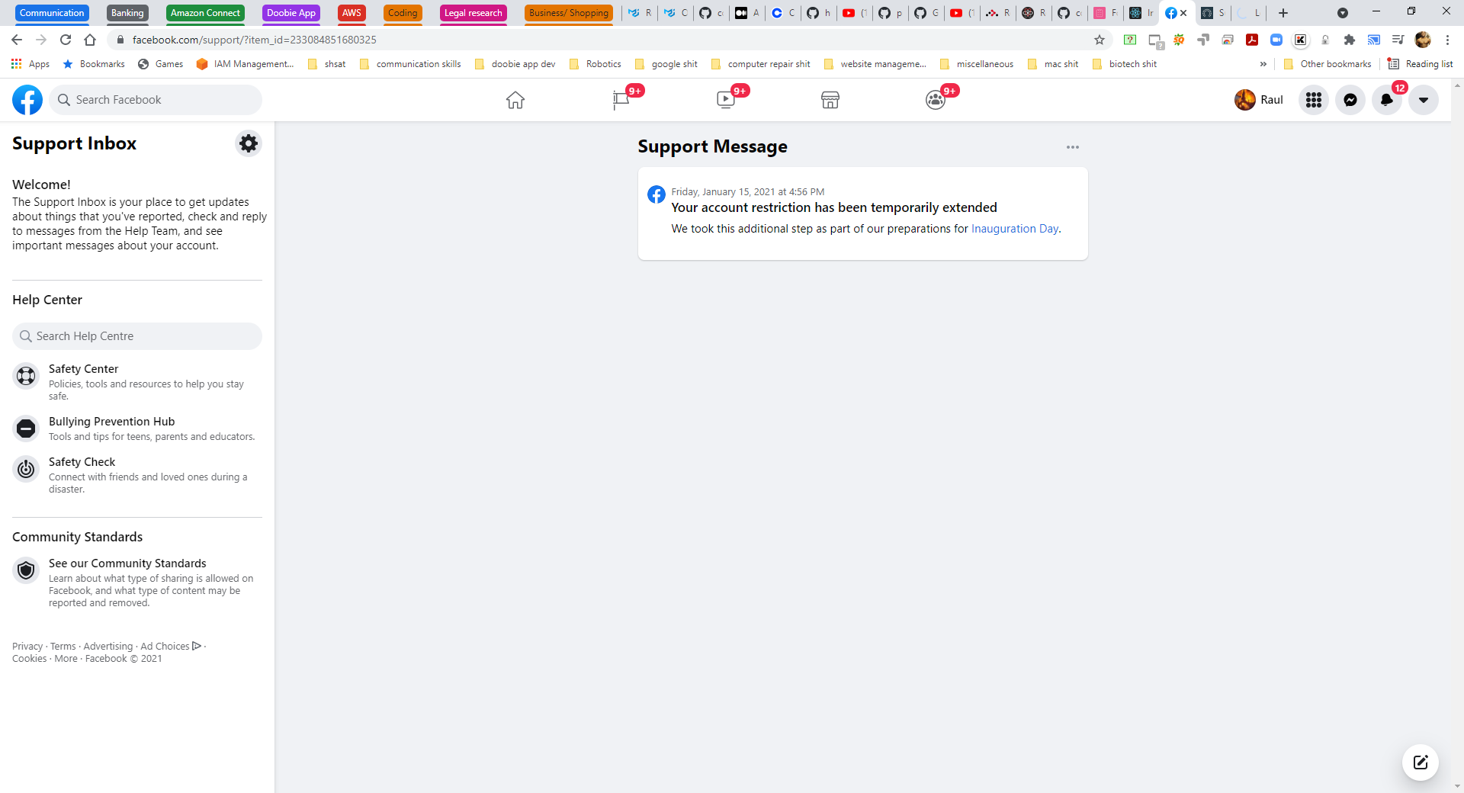Image resolution: width=1464 pixels, height=793 pixels.
Task: Bookmark this page with the star
Action: [x=1100, y=40]
